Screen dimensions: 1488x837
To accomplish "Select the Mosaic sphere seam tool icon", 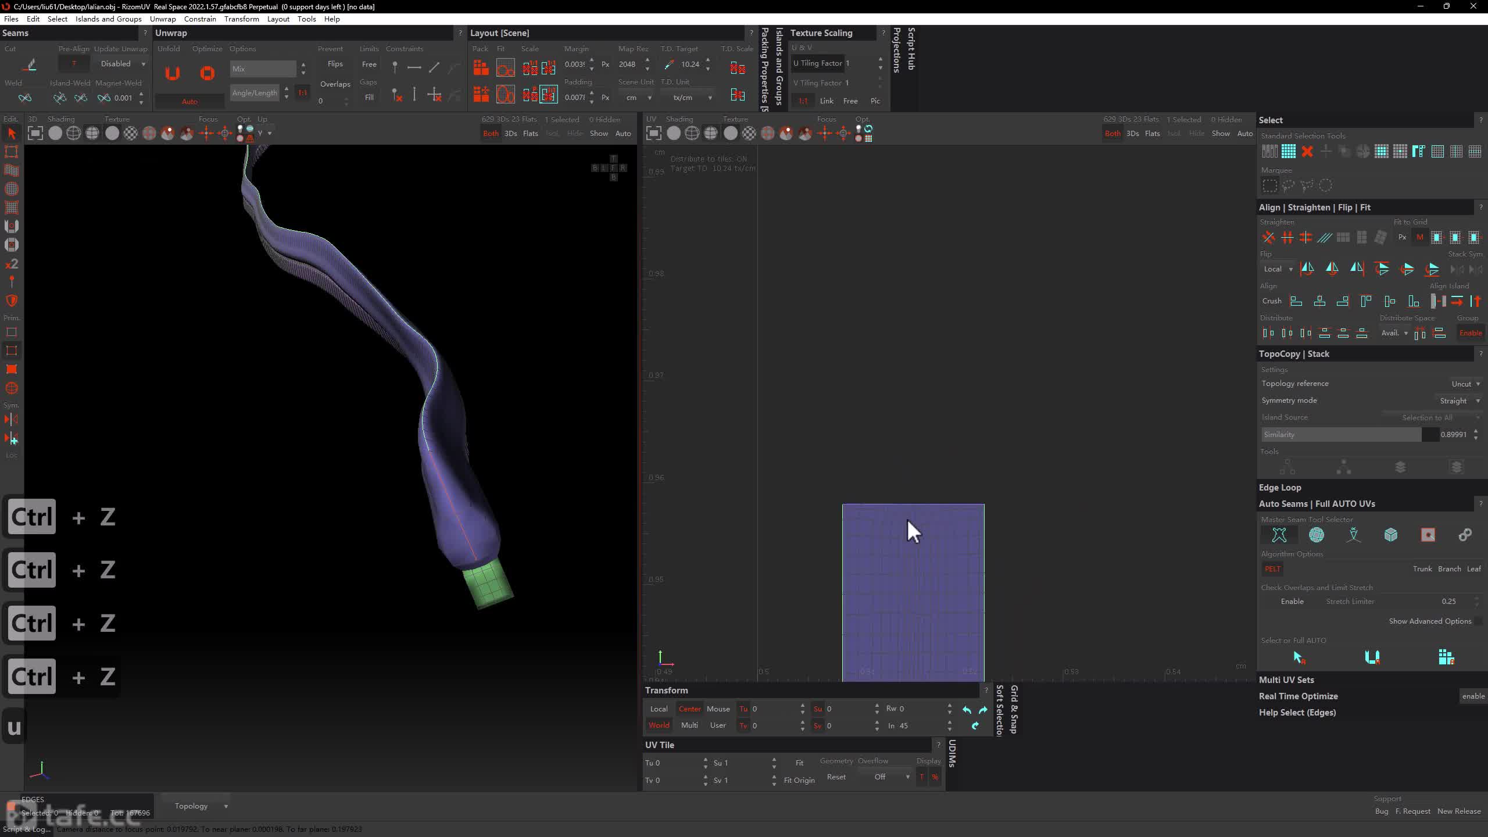I will coord(1317,535).
